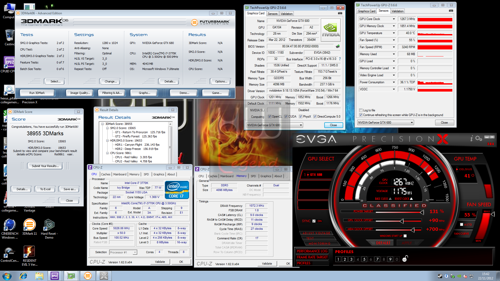Open Graphics tab in right CPU-Z window
The width and height of the screenshot is (500, 281).
tap(266, 176)
